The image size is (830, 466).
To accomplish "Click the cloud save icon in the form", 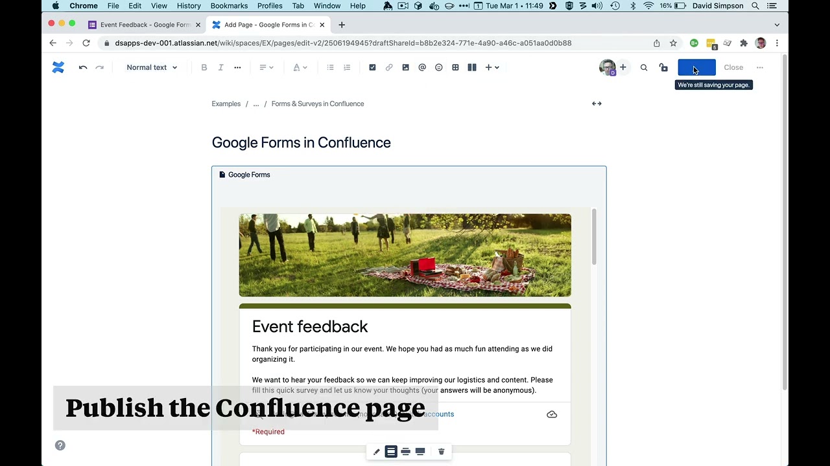I will [552, 414].
